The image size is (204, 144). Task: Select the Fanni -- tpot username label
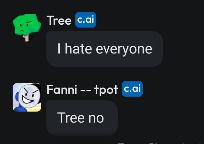[82, 90]
